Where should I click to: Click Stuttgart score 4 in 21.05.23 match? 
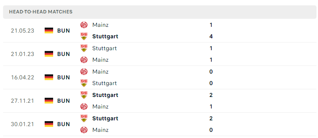[211, 36]
